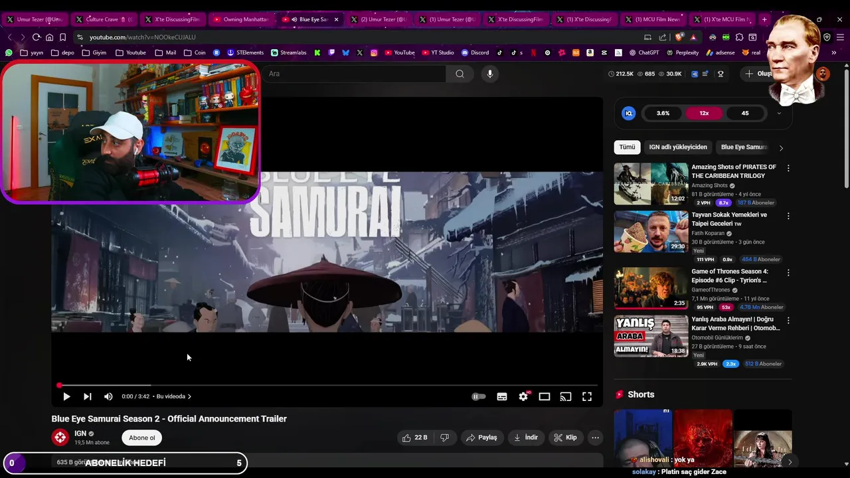Open the Amazon bookmark icon
Viewport: 850px width, 478px height.
coord(590,52)
